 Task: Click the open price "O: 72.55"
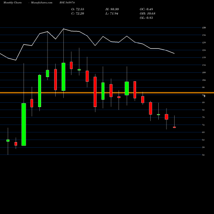[78, 9]
